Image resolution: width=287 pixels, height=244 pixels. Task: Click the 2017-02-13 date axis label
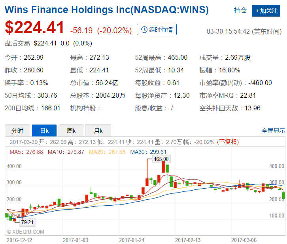(x=188, y=240)
